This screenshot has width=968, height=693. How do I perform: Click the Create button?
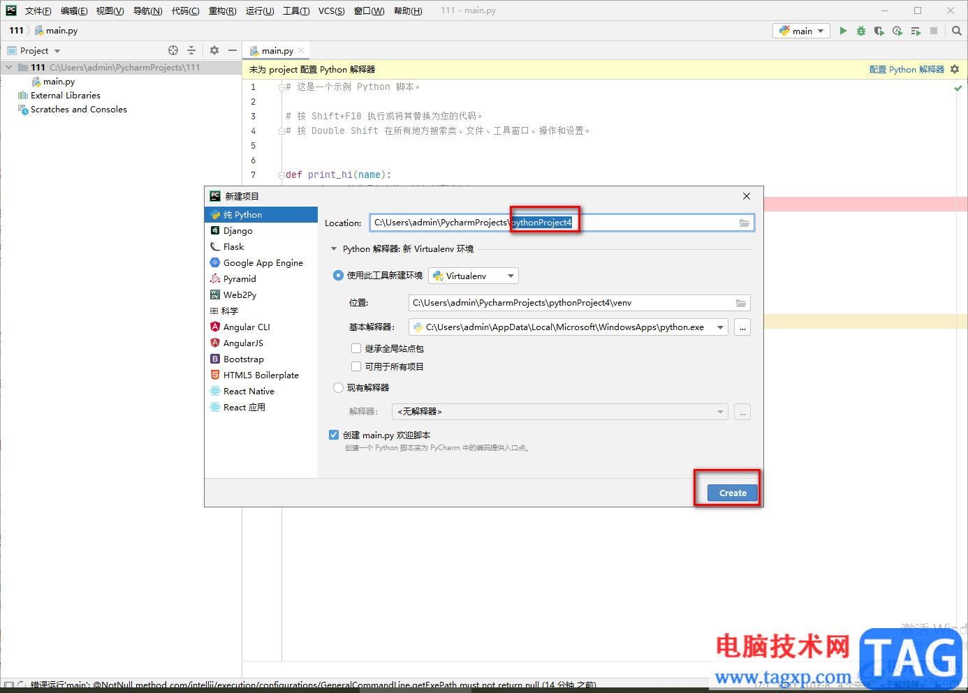tap(733, 493)
